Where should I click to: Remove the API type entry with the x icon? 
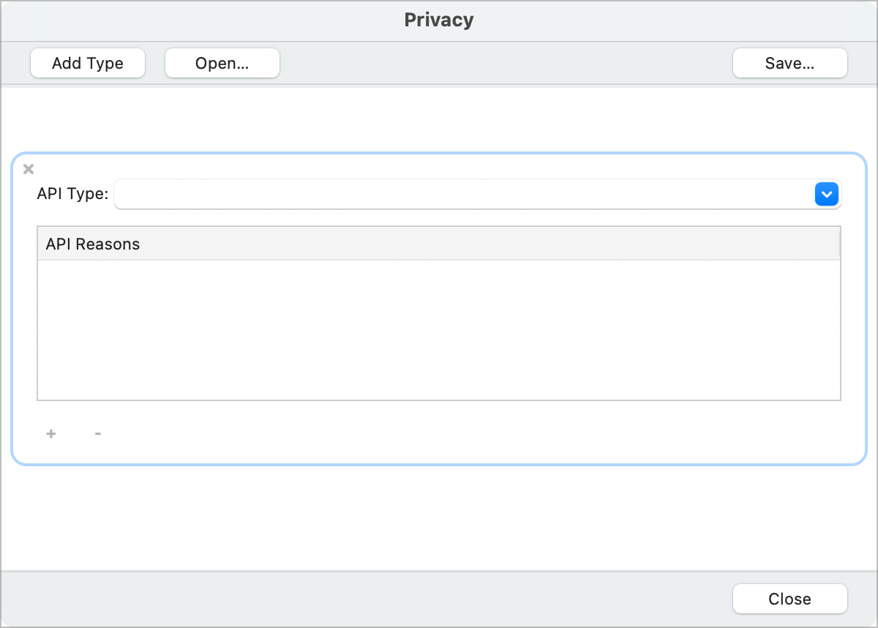click(29, 169)
